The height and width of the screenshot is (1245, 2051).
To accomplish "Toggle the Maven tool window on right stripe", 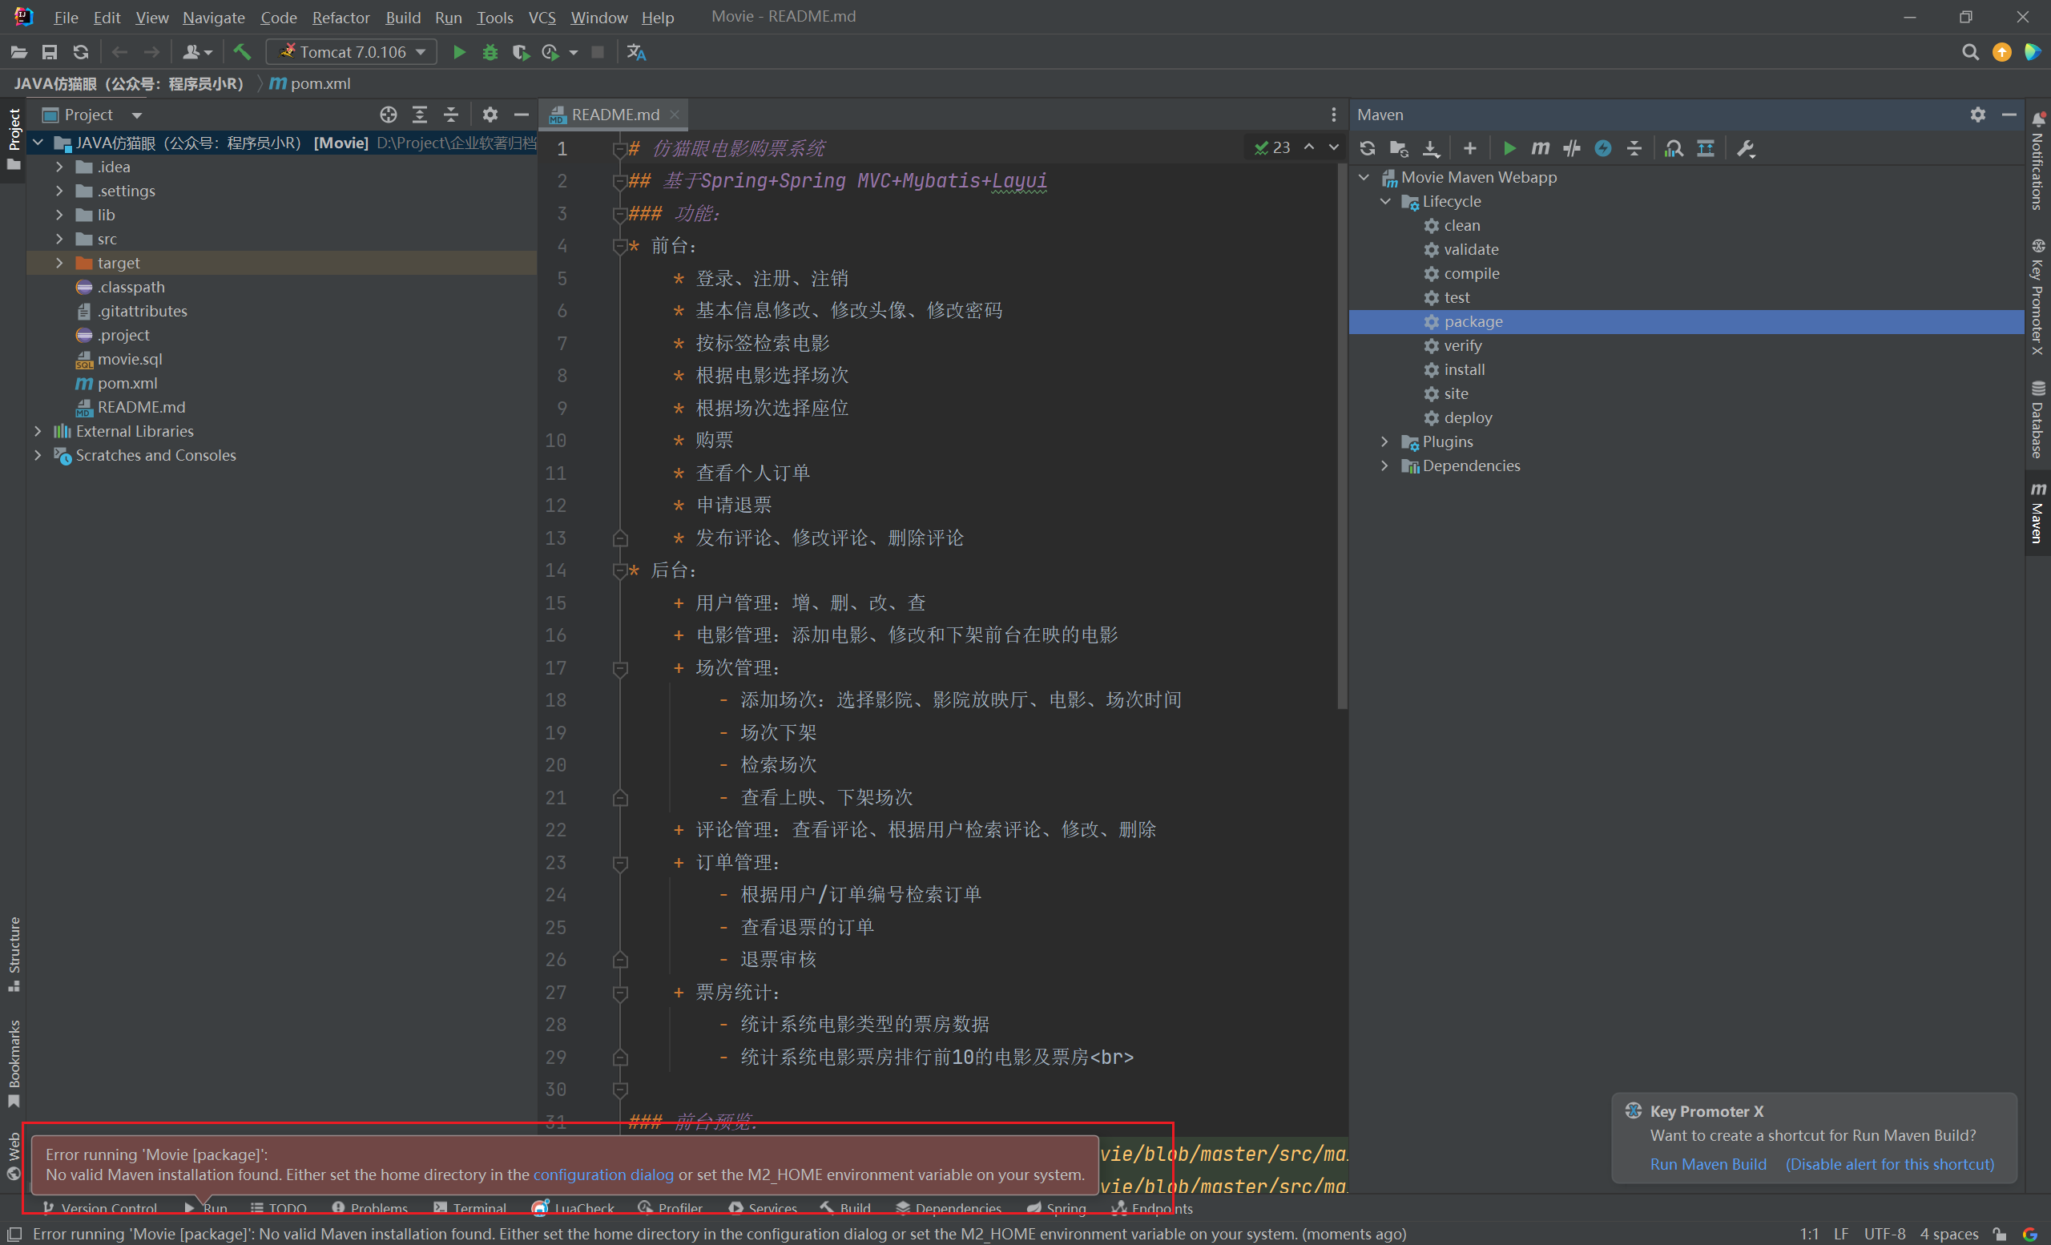I will [x=2037, y=513].
